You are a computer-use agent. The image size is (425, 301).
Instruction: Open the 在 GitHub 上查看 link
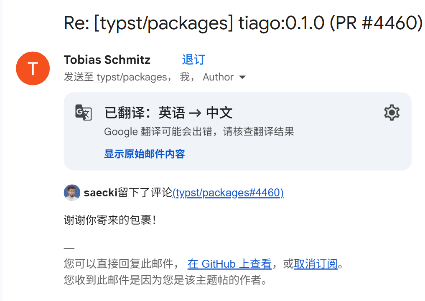click(229, 264)
